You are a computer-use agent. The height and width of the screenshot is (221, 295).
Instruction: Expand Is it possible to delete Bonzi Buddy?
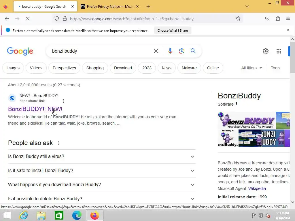[102, 199]
